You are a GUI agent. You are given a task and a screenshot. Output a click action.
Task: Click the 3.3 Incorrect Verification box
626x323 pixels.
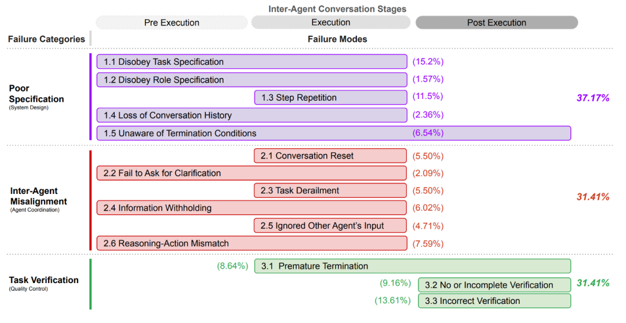494,301
